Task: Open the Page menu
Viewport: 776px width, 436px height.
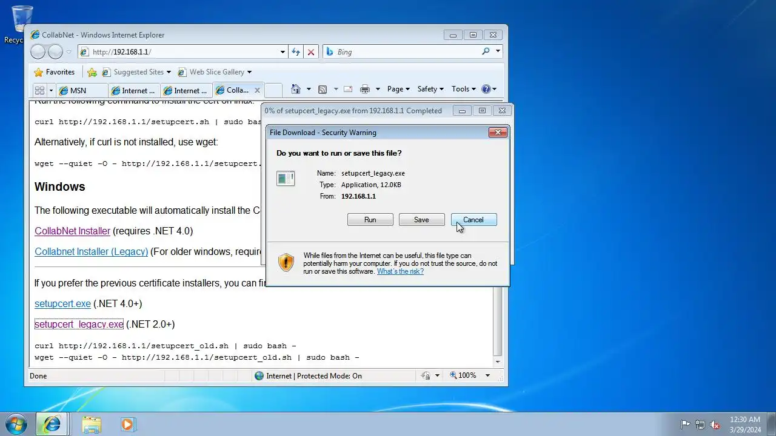Action: pos(398,89)
